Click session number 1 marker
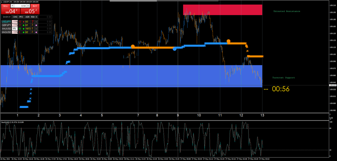 (x=17, y=115)
